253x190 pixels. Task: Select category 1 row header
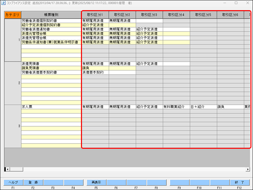pos(13,40)
